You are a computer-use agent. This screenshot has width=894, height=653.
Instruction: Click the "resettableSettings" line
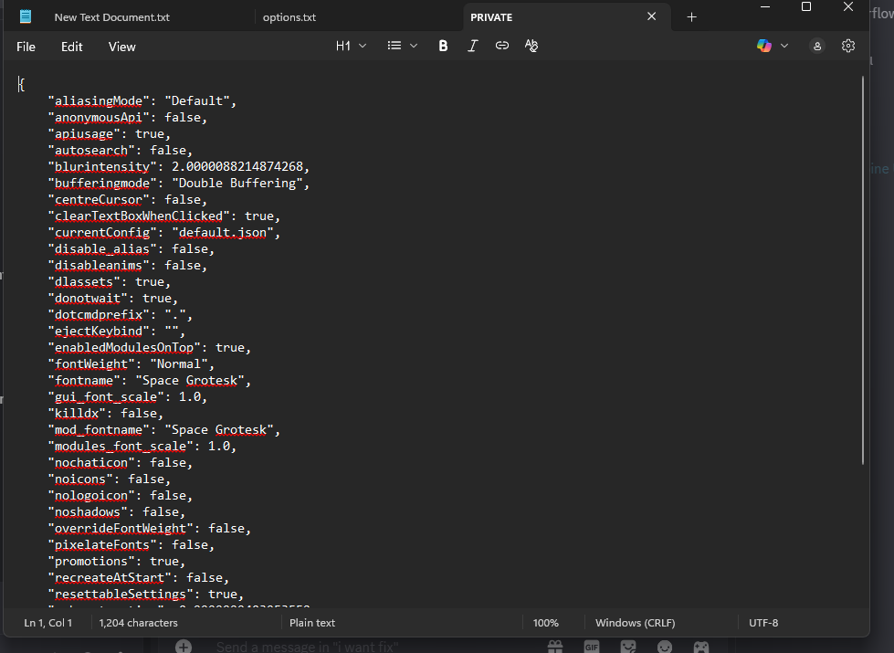(146, 595)
